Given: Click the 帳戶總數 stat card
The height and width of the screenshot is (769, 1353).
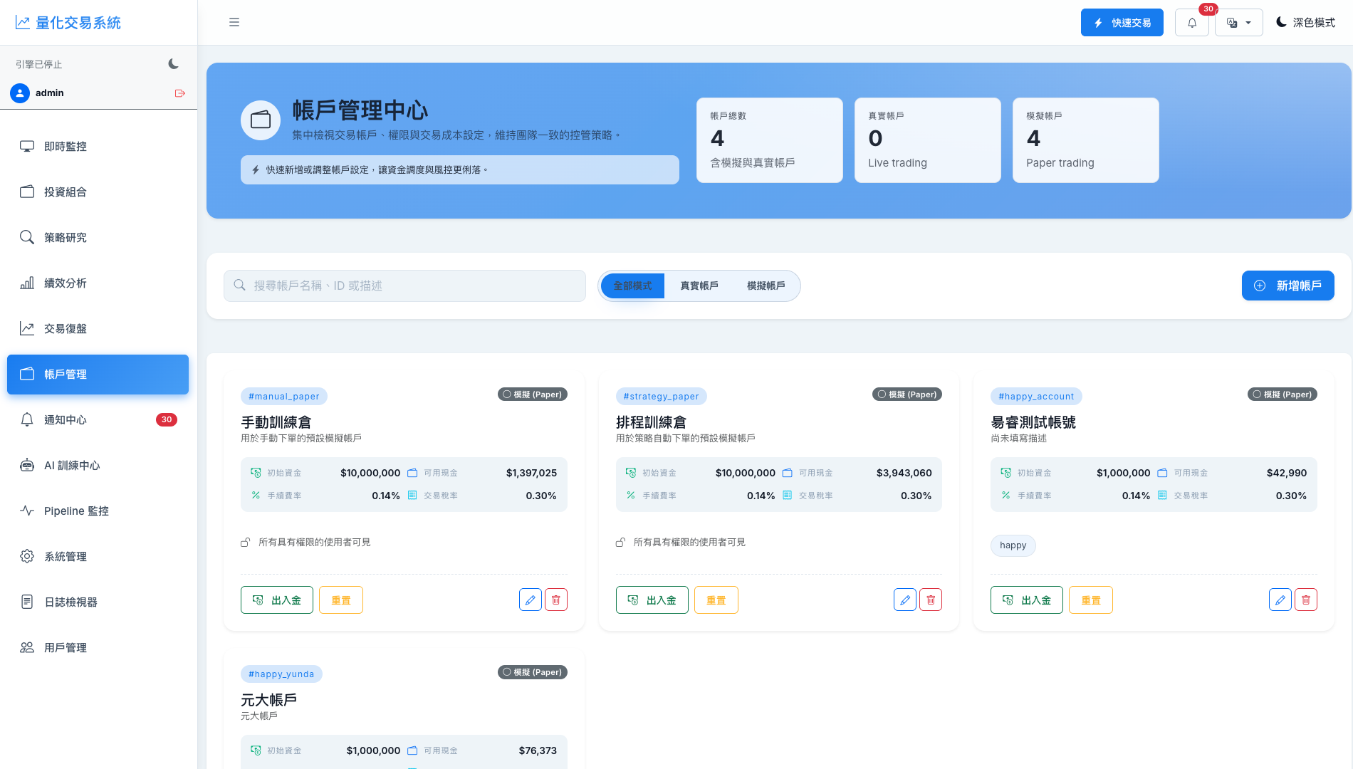Looking at the screenshot, I should pyautogui.click(x=770, y=140).
